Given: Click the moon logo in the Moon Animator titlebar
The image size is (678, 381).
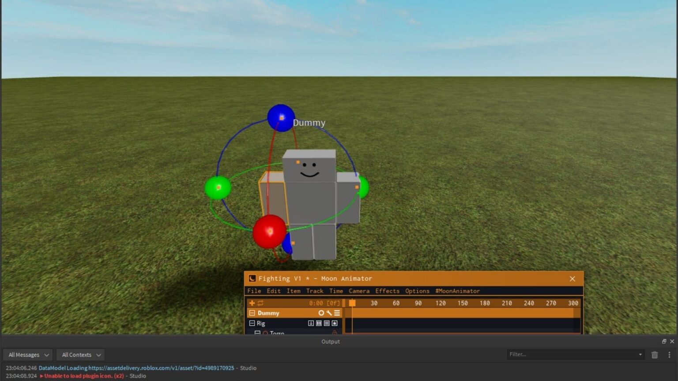Looking at the screenshot, I should [252, 278].
